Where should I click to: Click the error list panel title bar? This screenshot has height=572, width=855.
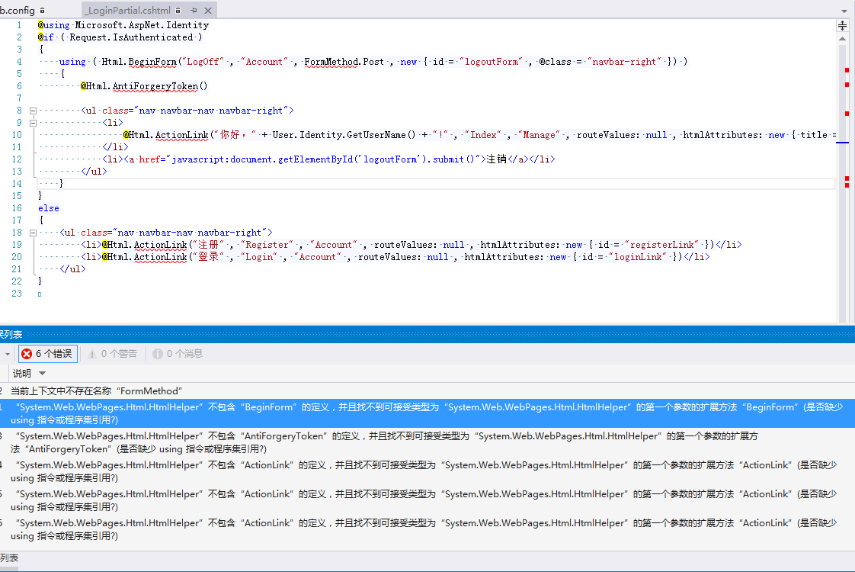click(427, 334)
